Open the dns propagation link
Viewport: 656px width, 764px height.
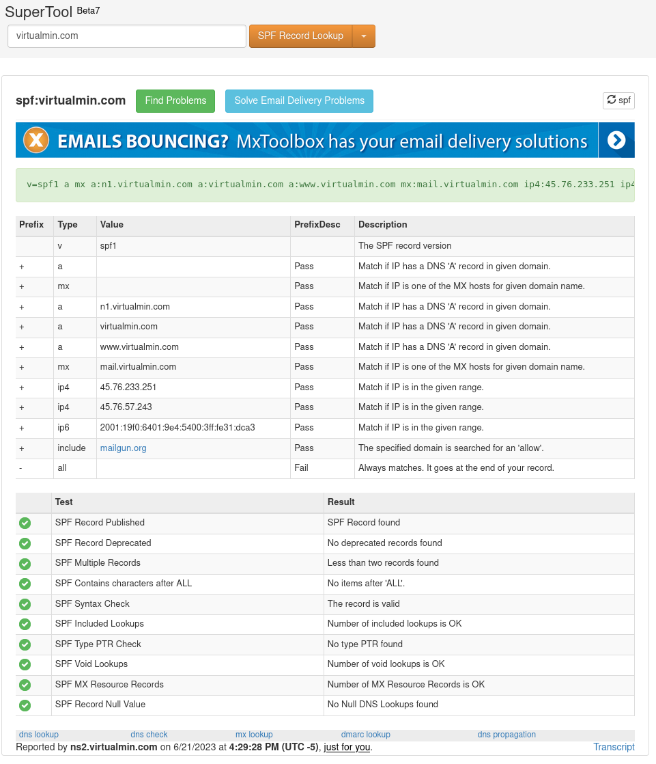[x=507, y=734]
